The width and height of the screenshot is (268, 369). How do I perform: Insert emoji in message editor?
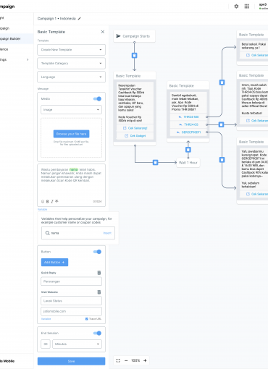(x=43, y=201)
